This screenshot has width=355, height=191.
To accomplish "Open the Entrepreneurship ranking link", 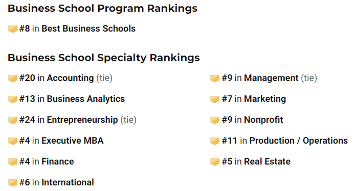I will click(x=82, y=120).
